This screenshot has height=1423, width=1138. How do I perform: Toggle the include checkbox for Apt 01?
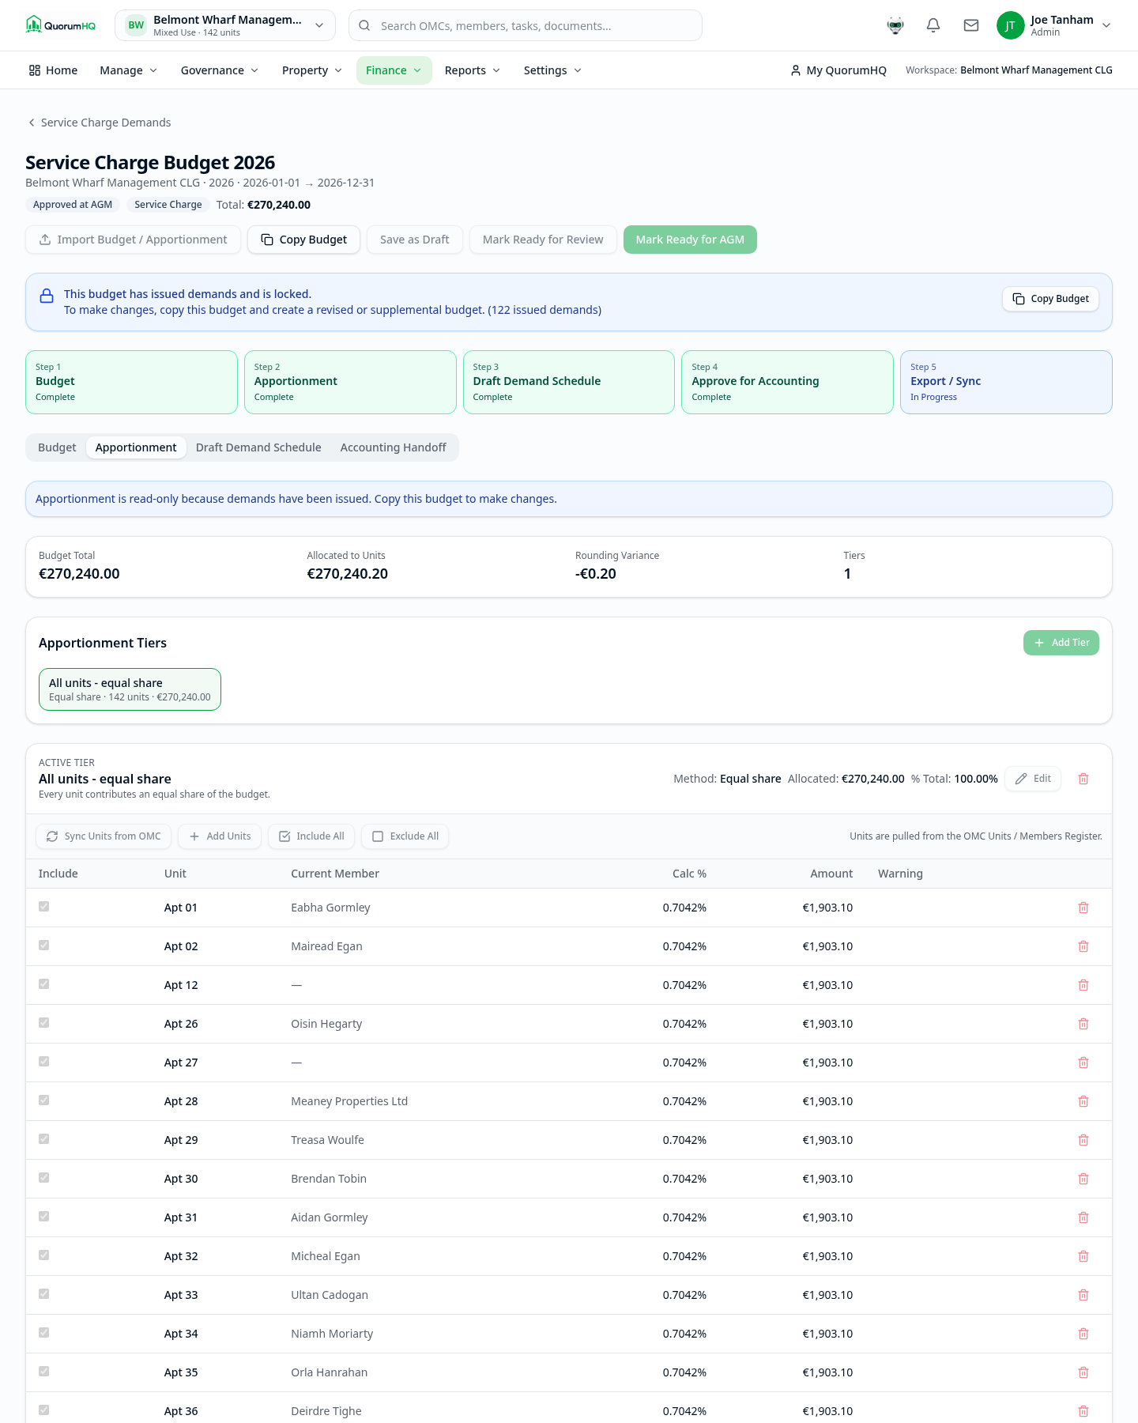click(x=44, y=907)
